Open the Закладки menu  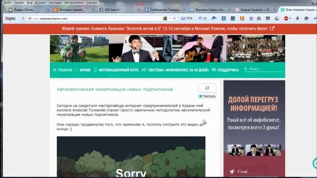click(x=55, y=2)
